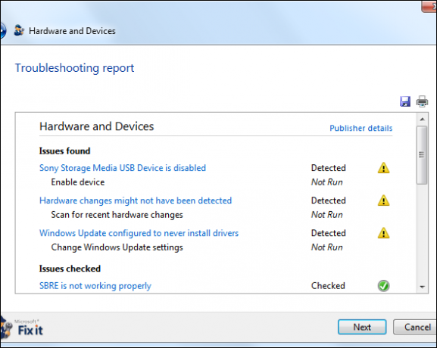437x348 pixels.
Task: Click the blue back arrow button
Action: pyautogui.click(x=3, y=30)
